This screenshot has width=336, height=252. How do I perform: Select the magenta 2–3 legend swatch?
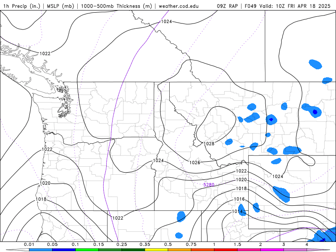[x=272, y=250]
